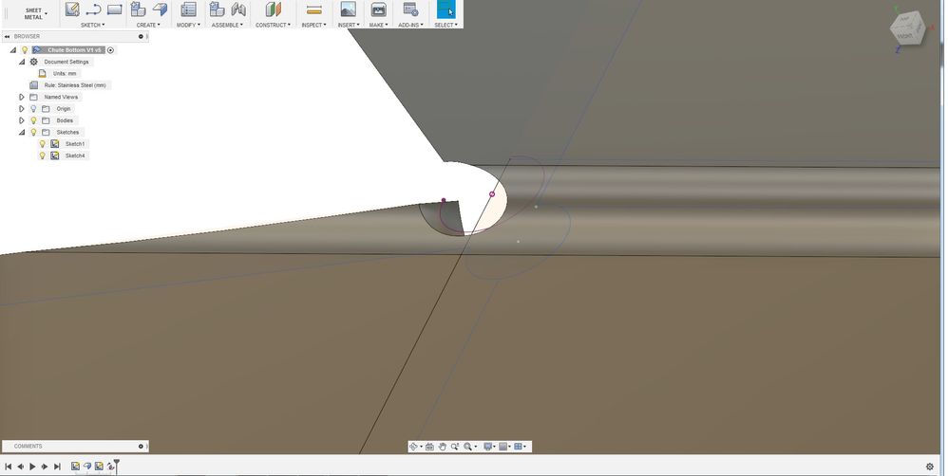Screen dimensions: 948x476
Task: Hide Sketch1 using its light bulb
Action: 43,143
